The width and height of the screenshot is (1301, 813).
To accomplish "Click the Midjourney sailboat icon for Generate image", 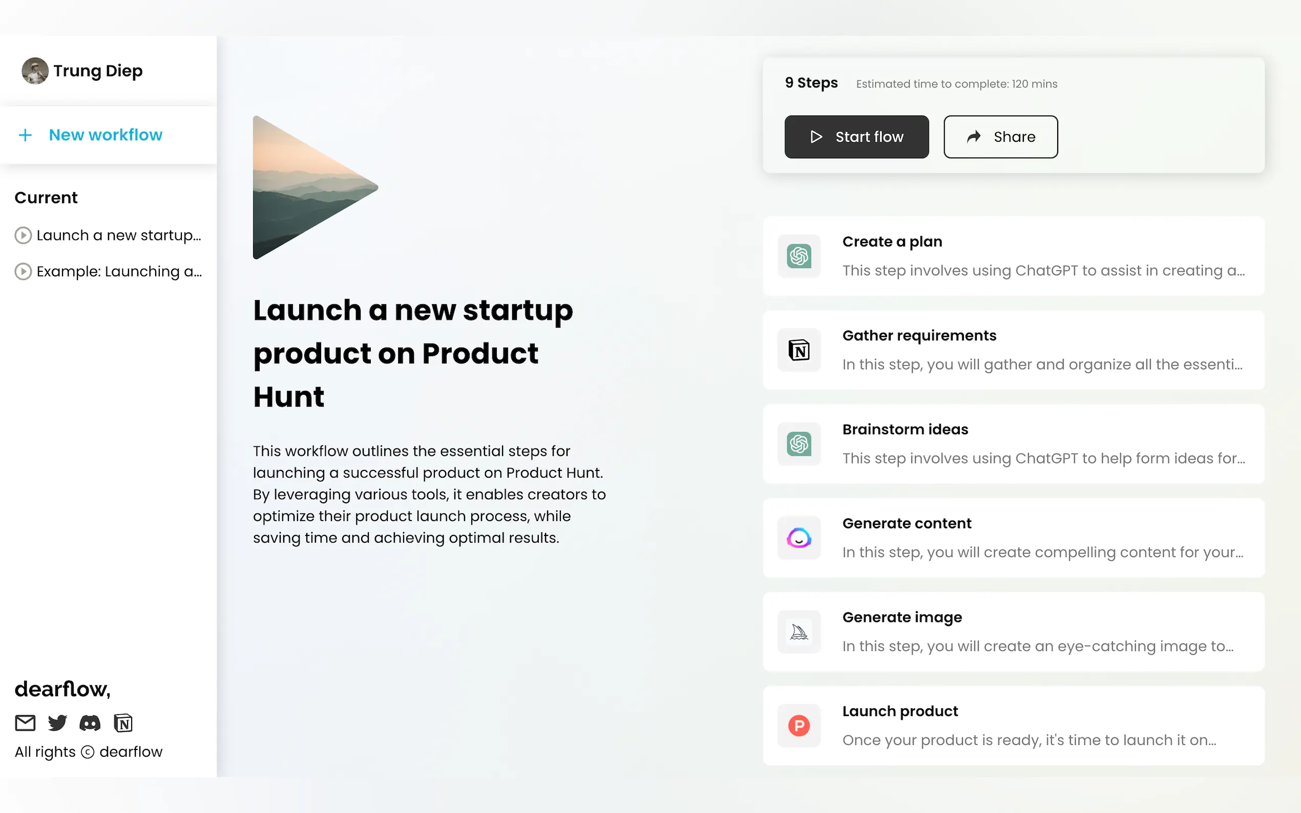I will [x=799, y=632].
